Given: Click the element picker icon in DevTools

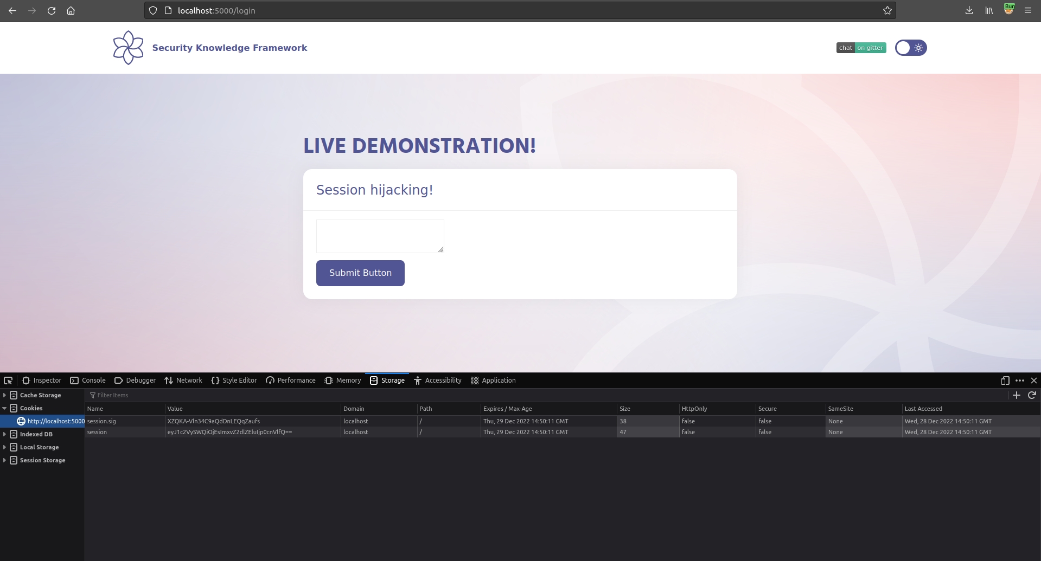Looking at the screenshot, I should pyautogui.click(x=8, y=381).
